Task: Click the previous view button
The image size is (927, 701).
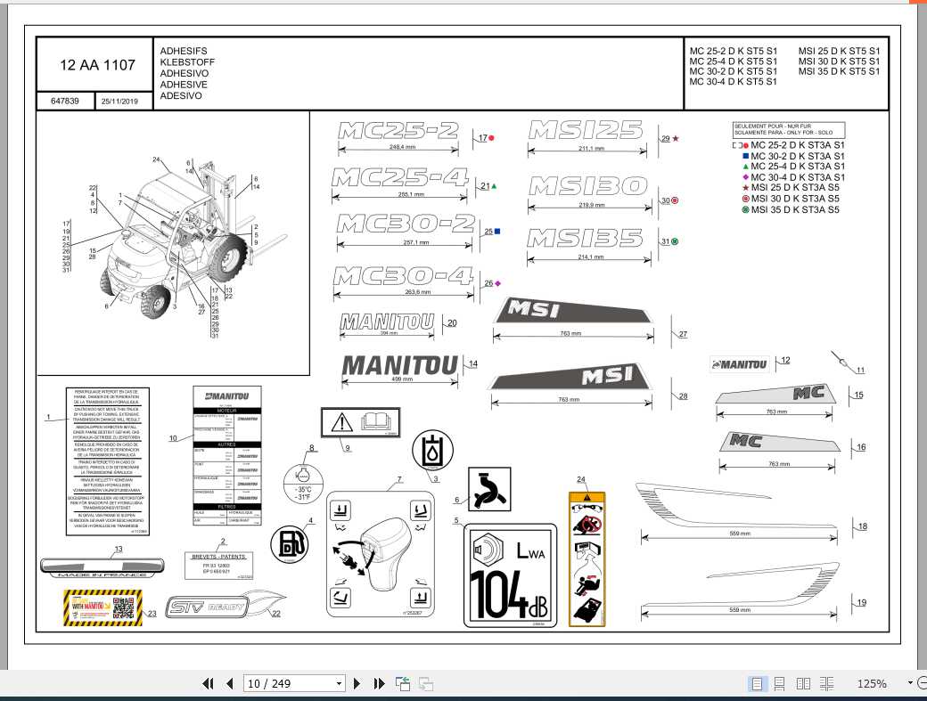Action: click(x=403, y=683)
